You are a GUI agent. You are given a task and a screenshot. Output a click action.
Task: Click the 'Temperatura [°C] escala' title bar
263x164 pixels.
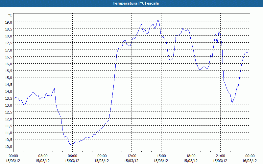point(131,3)
